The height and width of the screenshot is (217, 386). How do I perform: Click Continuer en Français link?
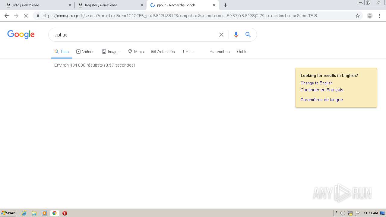(322, 90)
